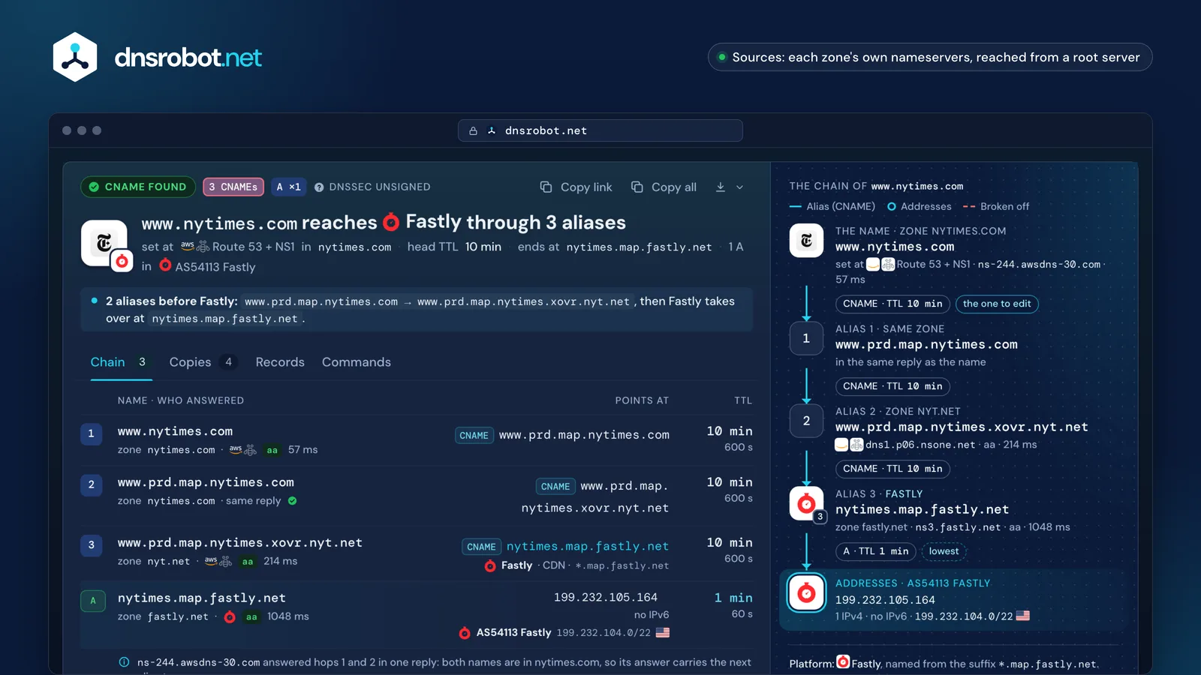Click the alias 1 step node in chain panel
The width and height of the screenshot is (1201, 675).
[x=806, y=338]
